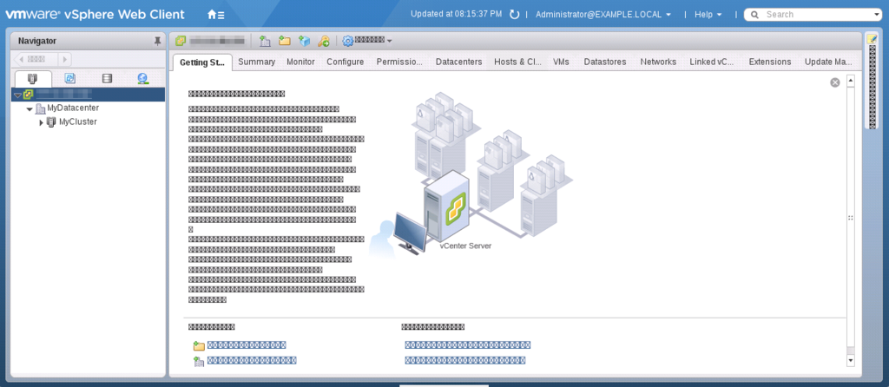The width and height of the screenshot is (889, 387).
Task: Click the scroll down arrow of content scrollbar
Action: pos(851,360)
